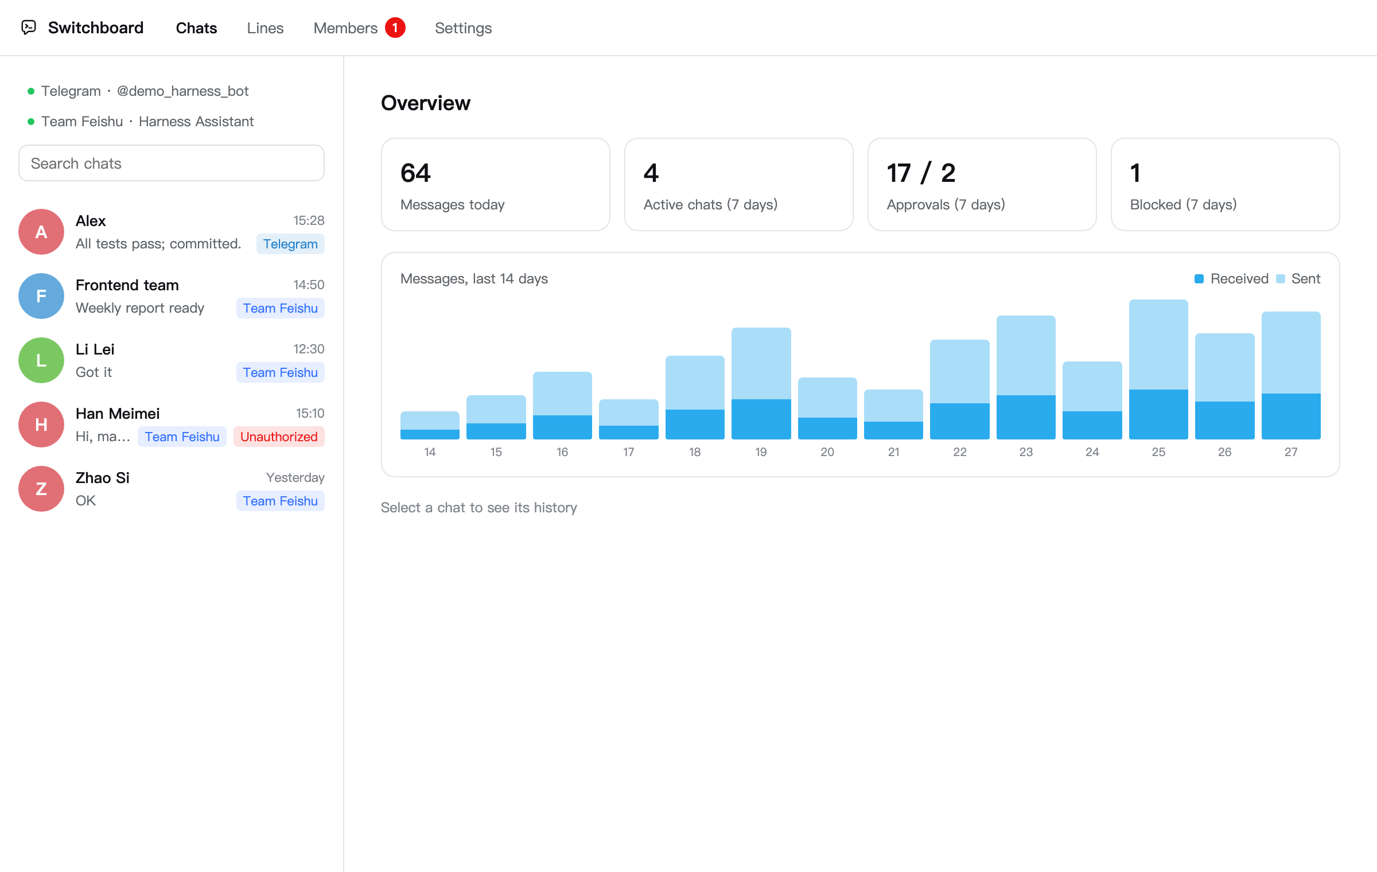This screenshot has width=1377, height=872.
Task: Click the Approvals (7 days) card
Action: [982, 185]
